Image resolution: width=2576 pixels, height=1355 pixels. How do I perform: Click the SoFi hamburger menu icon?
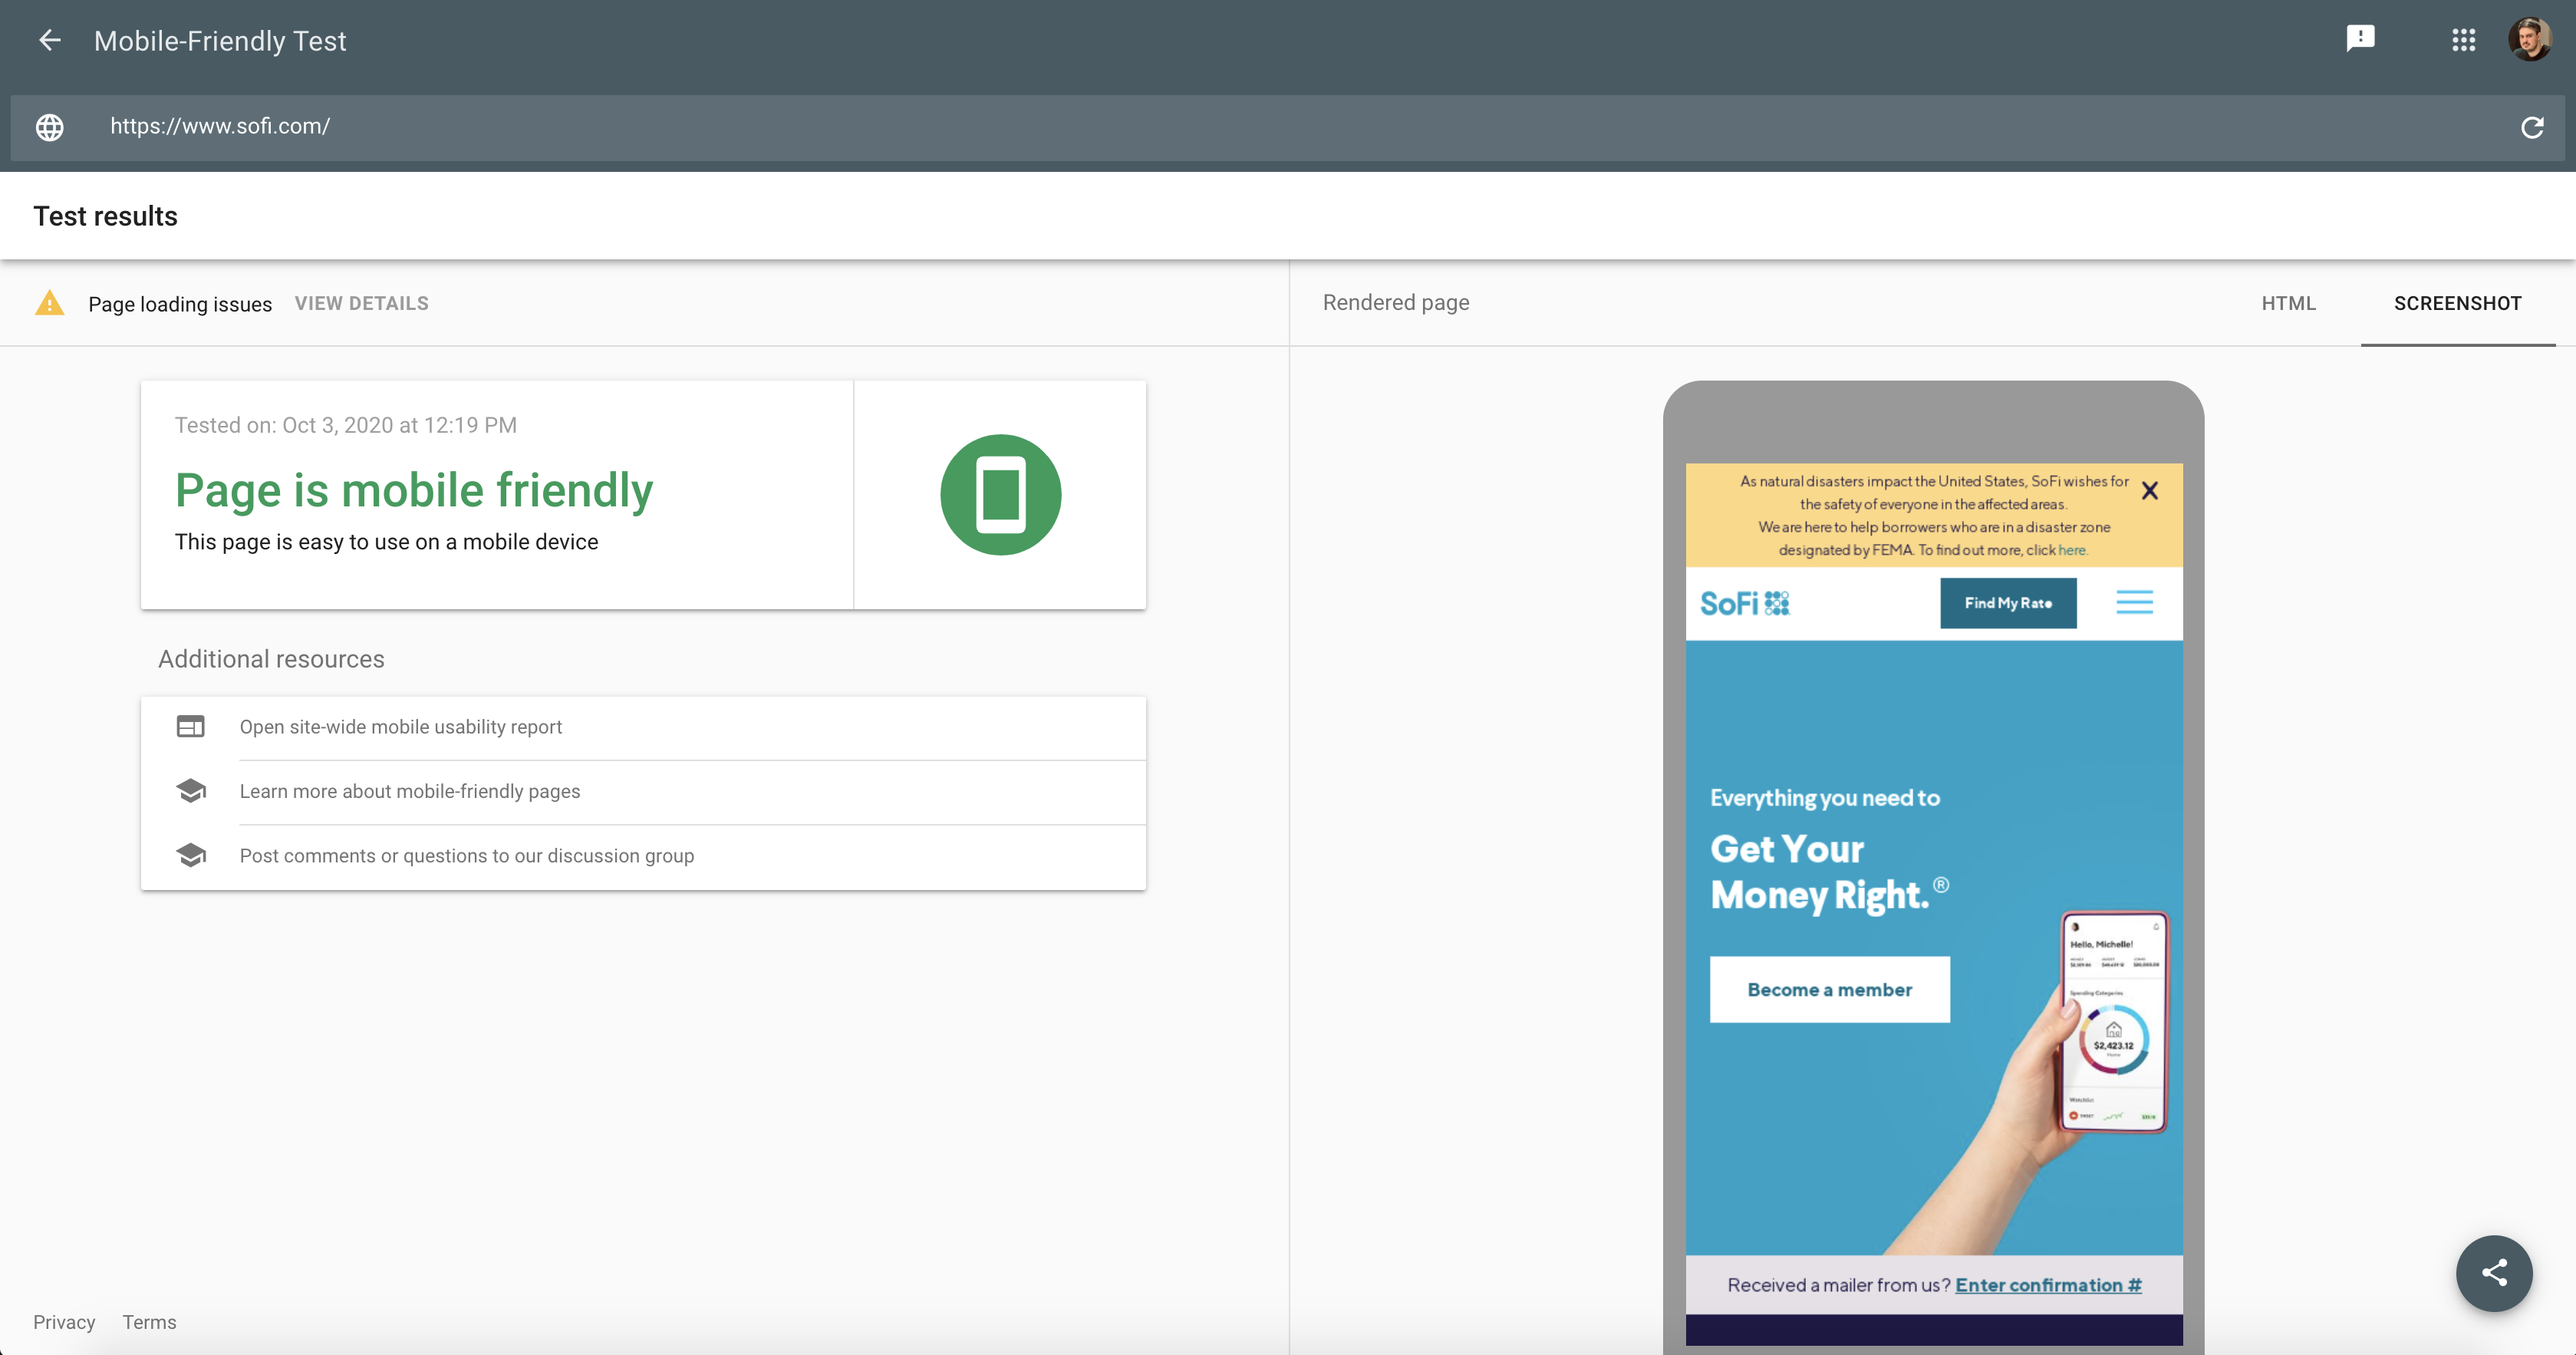(x=2134, y=602)
